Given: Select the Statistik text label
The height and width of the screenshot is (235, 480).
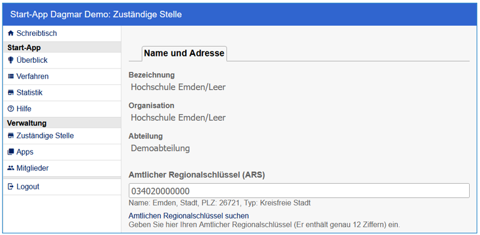Looking at the screenshot, I should point(30,92).
